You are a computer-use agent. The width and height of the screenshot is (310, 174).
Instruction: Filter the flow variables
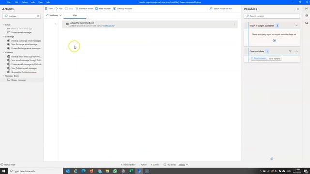(x=290, y=51)
